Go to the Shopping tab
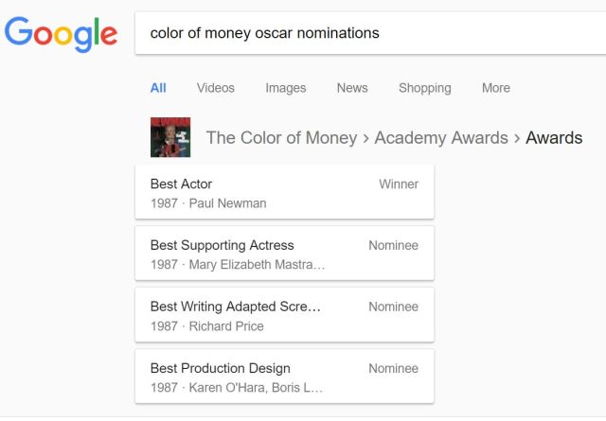Screen dimensions: 606x421 click(424, 88)
